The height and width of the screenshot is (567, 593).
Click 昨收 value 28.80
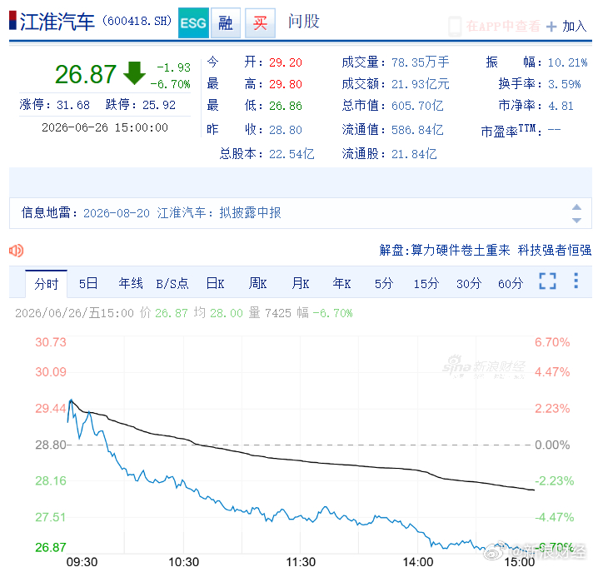pyautogui.click(x=286, y=130)
